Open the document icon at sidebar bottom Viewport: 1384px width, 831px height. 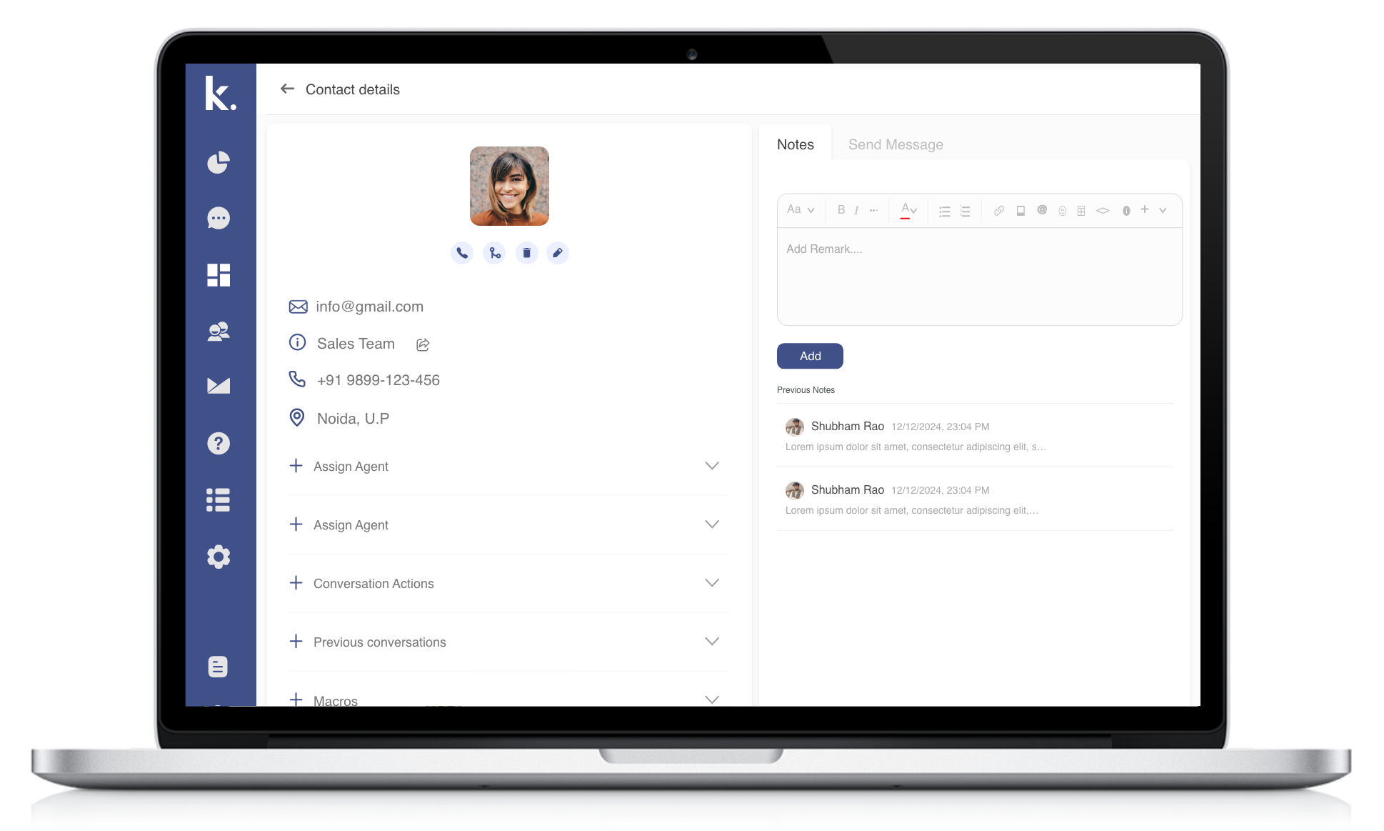218,667
